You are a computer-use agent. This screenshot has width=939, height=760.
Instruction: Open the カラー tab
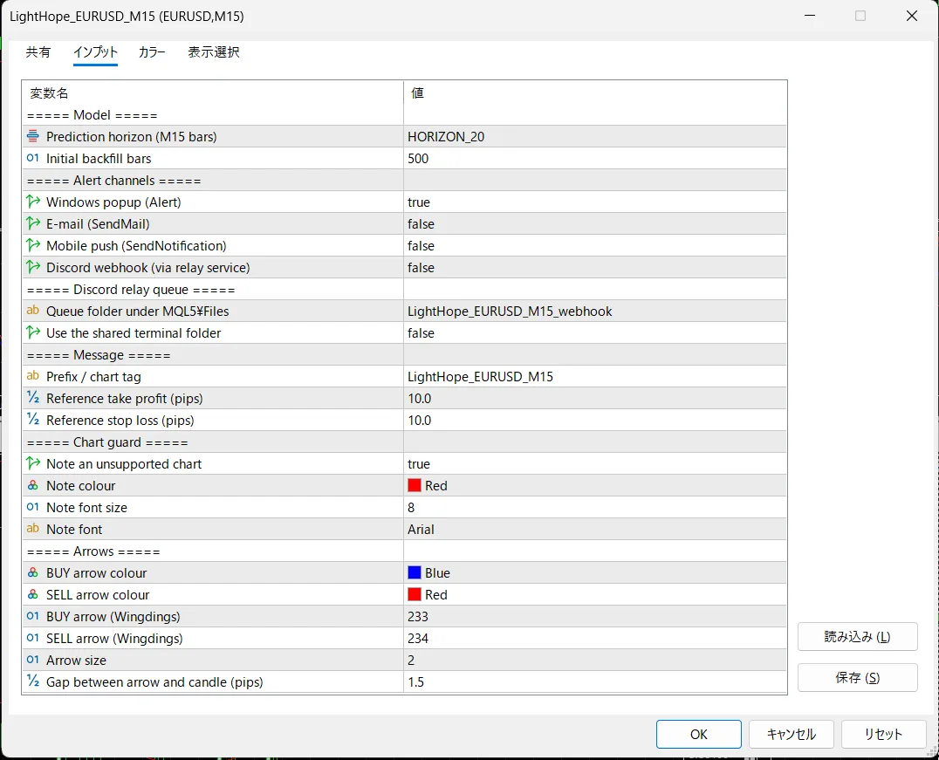152,52
